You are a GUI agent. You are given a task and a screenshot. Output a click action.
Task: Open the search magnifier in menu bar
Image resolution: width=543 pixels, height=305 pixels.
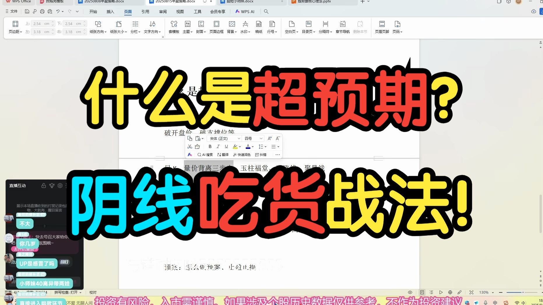266,12
